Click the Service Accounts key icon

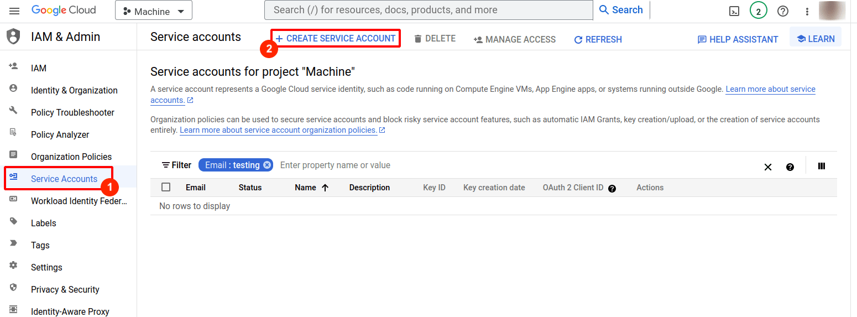(x=13, y=176)
